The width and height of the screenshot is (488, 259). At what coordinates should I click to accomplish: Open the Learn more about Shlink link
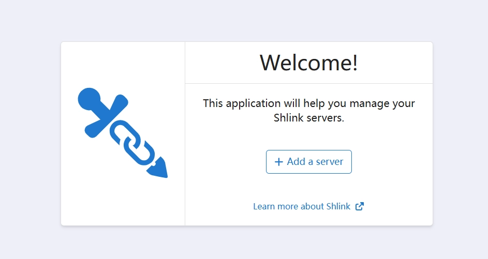302,206
